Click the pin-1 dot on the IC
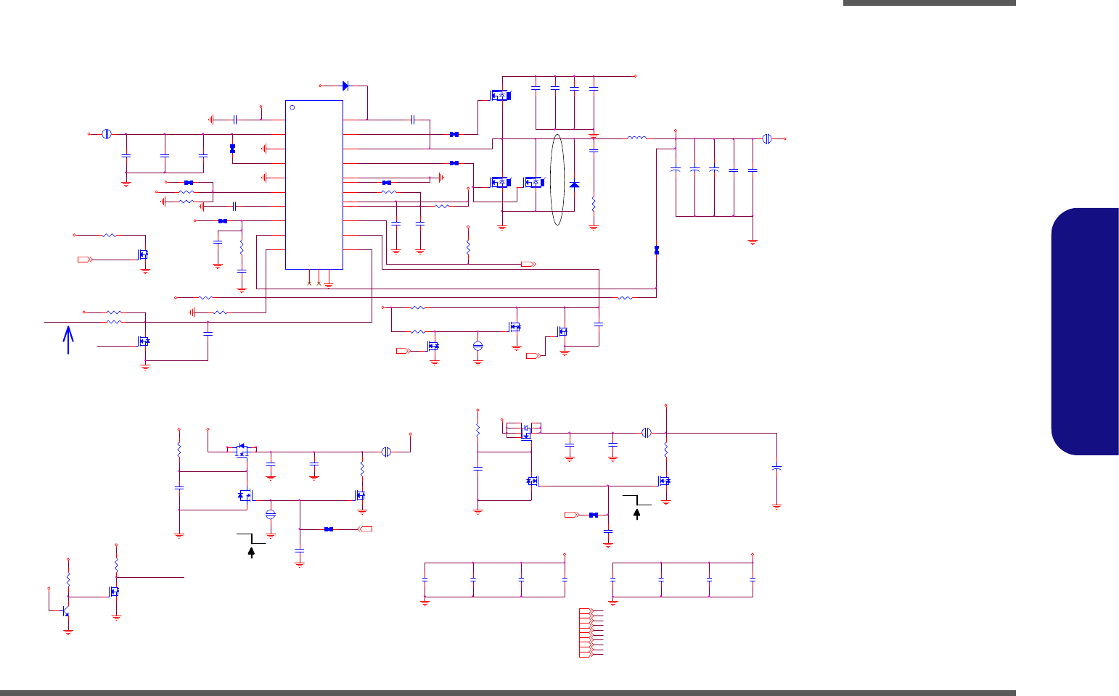This screenshot has height=696, width=1119. pos(292,107)
